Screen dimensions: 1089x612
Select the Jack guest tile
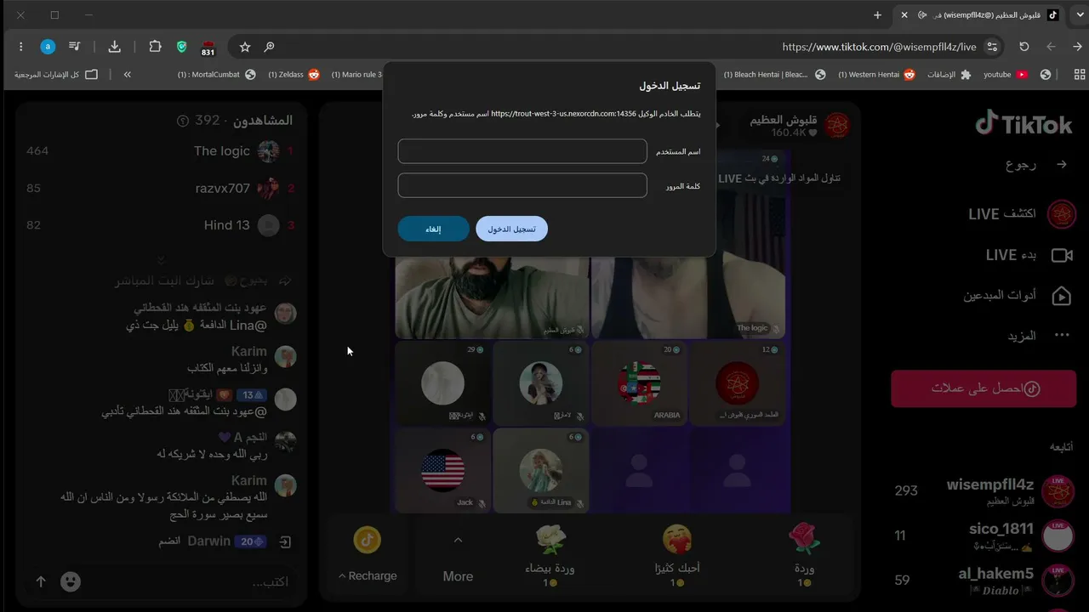pyautogui.click(x=443, y=470)
